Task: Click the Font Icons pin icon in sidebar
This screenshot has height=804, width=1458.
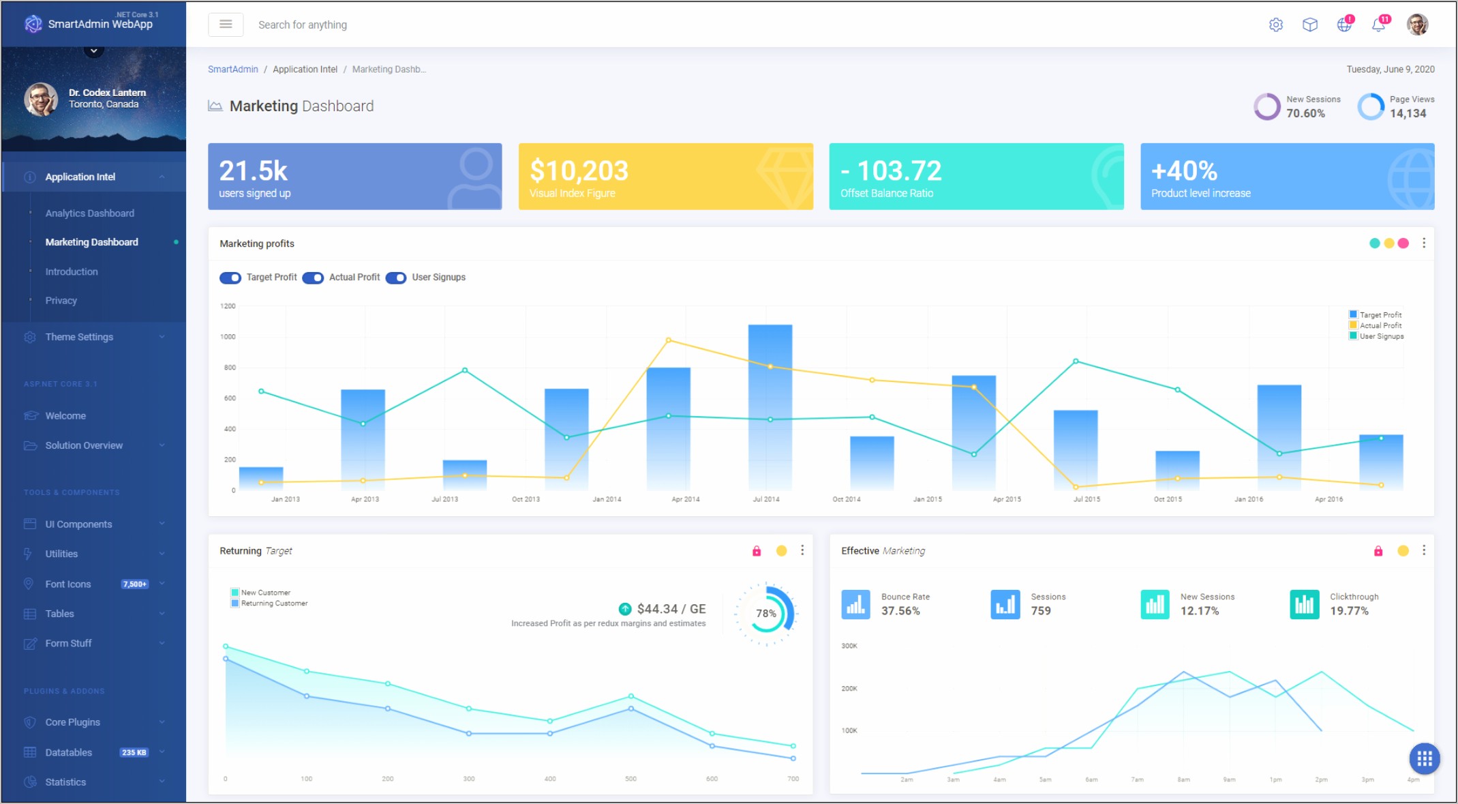Action: 29,584
